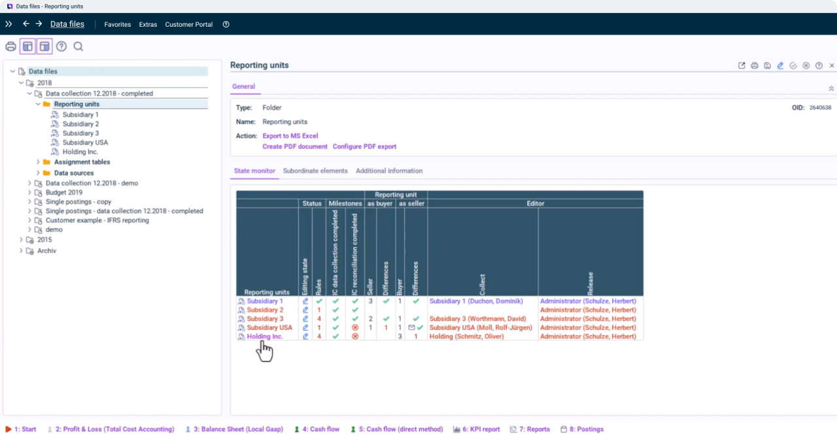This screenshot has width=837, height=439.
Task: Click editing state pencil for Subsidiary USA row
Action: (305, 327)
